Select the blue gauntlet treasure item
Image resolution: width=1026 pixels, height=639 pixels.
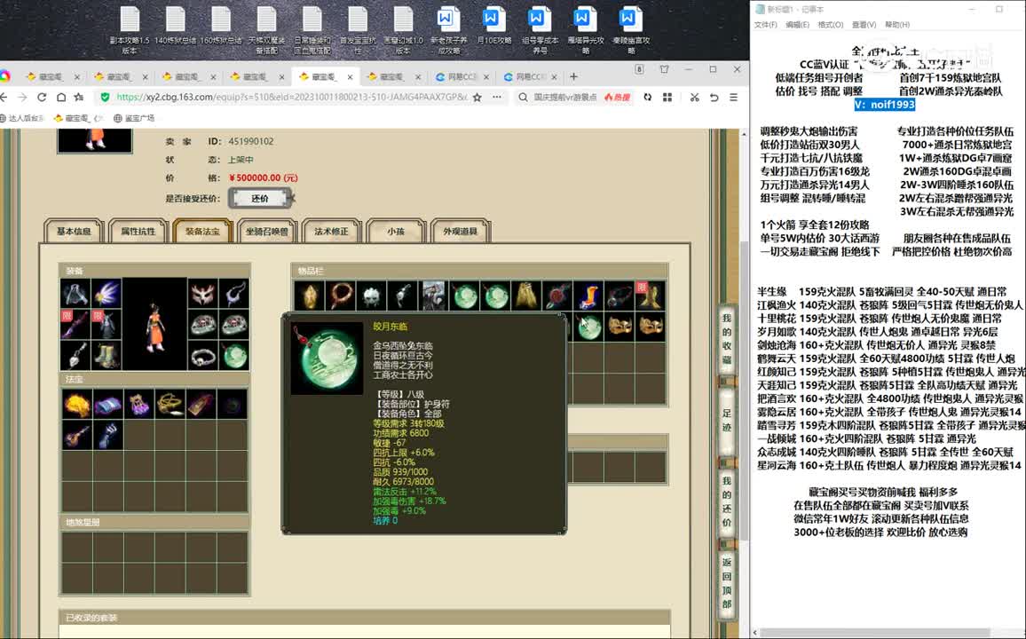(108, 435)
